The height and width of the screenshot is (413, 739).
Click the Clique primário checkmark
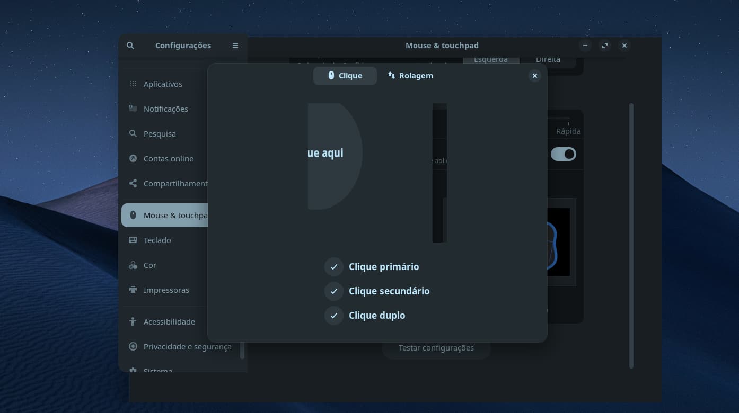[334, 267]
